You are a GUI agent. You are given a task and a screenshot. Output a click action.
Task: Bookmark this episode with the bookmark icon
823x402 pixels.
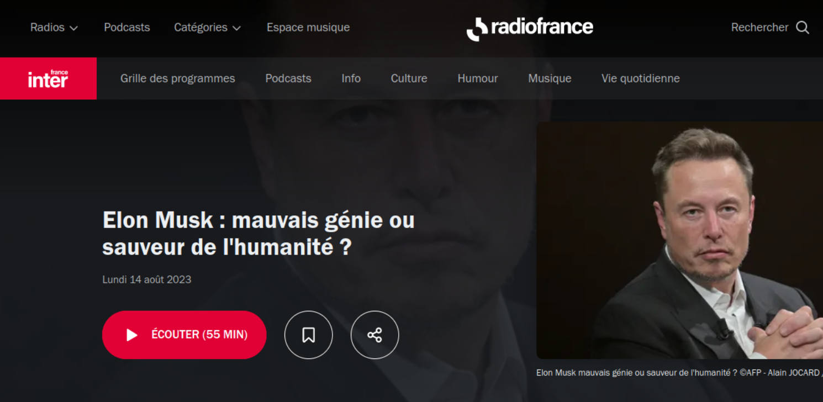(x=309, y=335)
